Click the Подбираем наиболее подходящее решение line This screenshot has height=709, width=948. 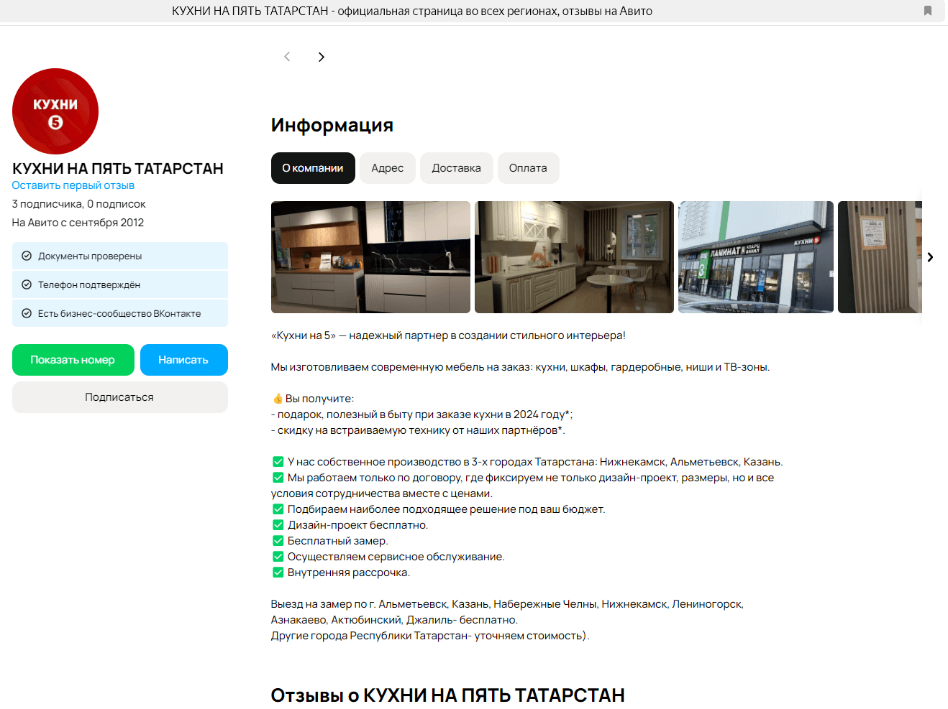439,509
